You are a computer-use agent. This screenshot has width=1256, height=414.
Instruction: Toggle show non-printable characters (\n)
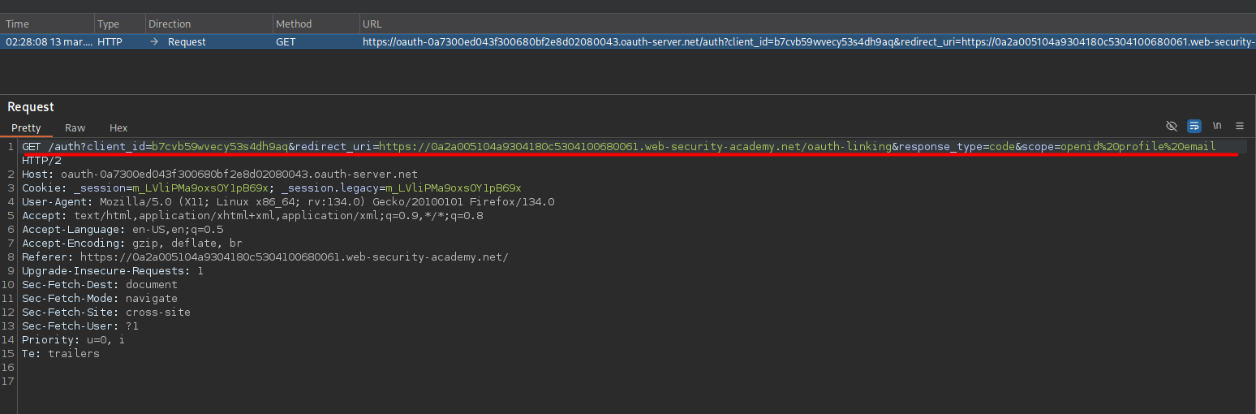1217,127
